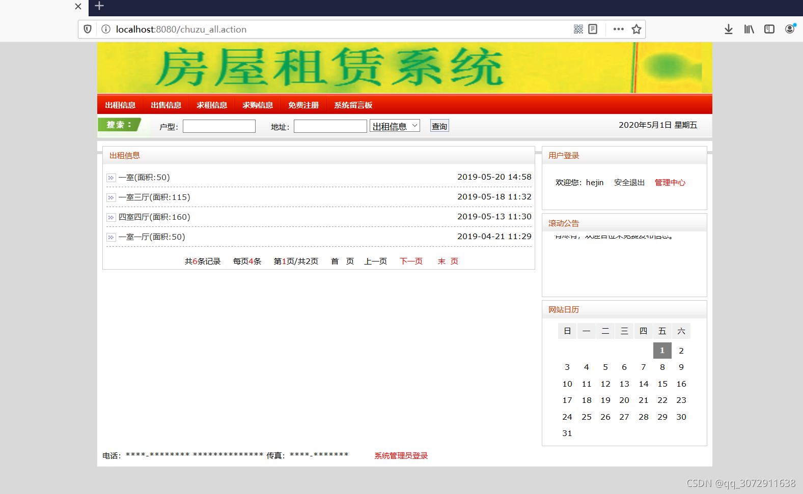Toggle the sidebar icon
Viewport: 803px width, 494px height.
pos(769,29)
